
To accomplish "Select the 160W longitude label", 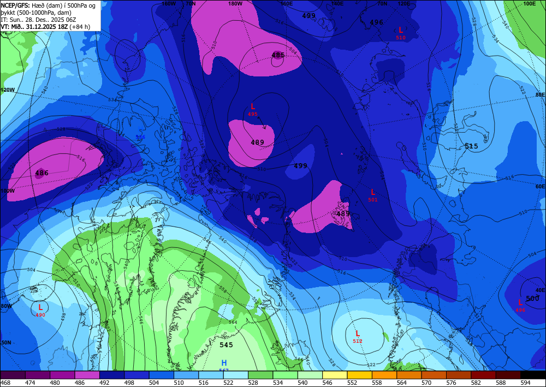I will [169, 3].
